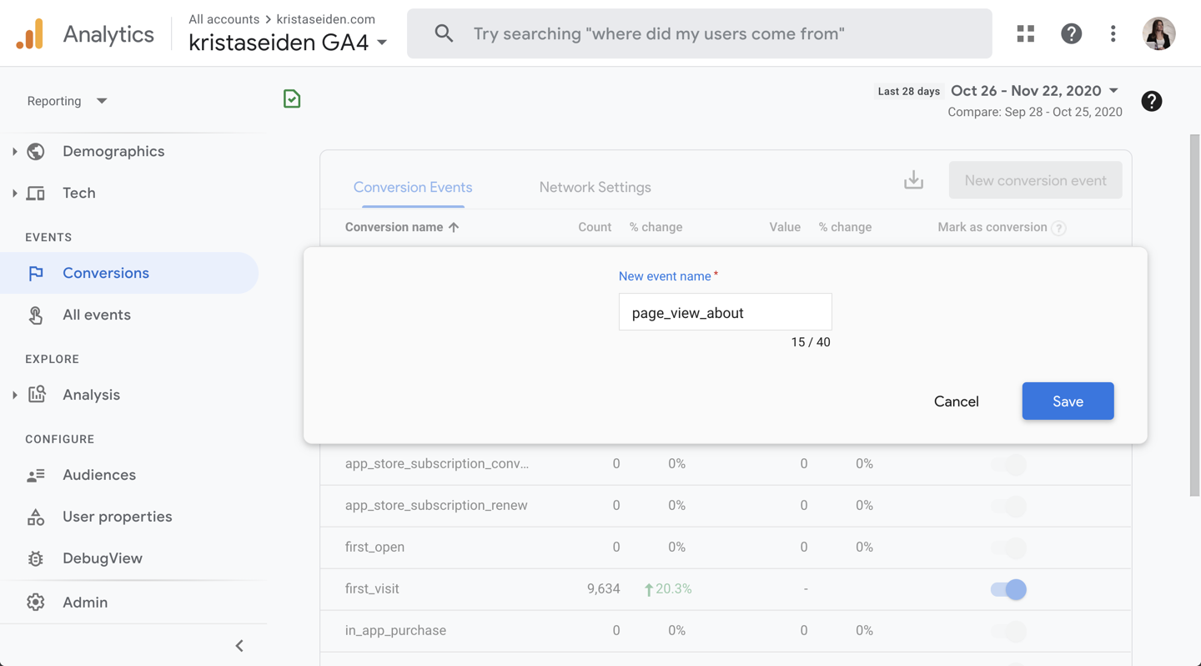Click the New event name input field
1201x666 pixels.
725,313
